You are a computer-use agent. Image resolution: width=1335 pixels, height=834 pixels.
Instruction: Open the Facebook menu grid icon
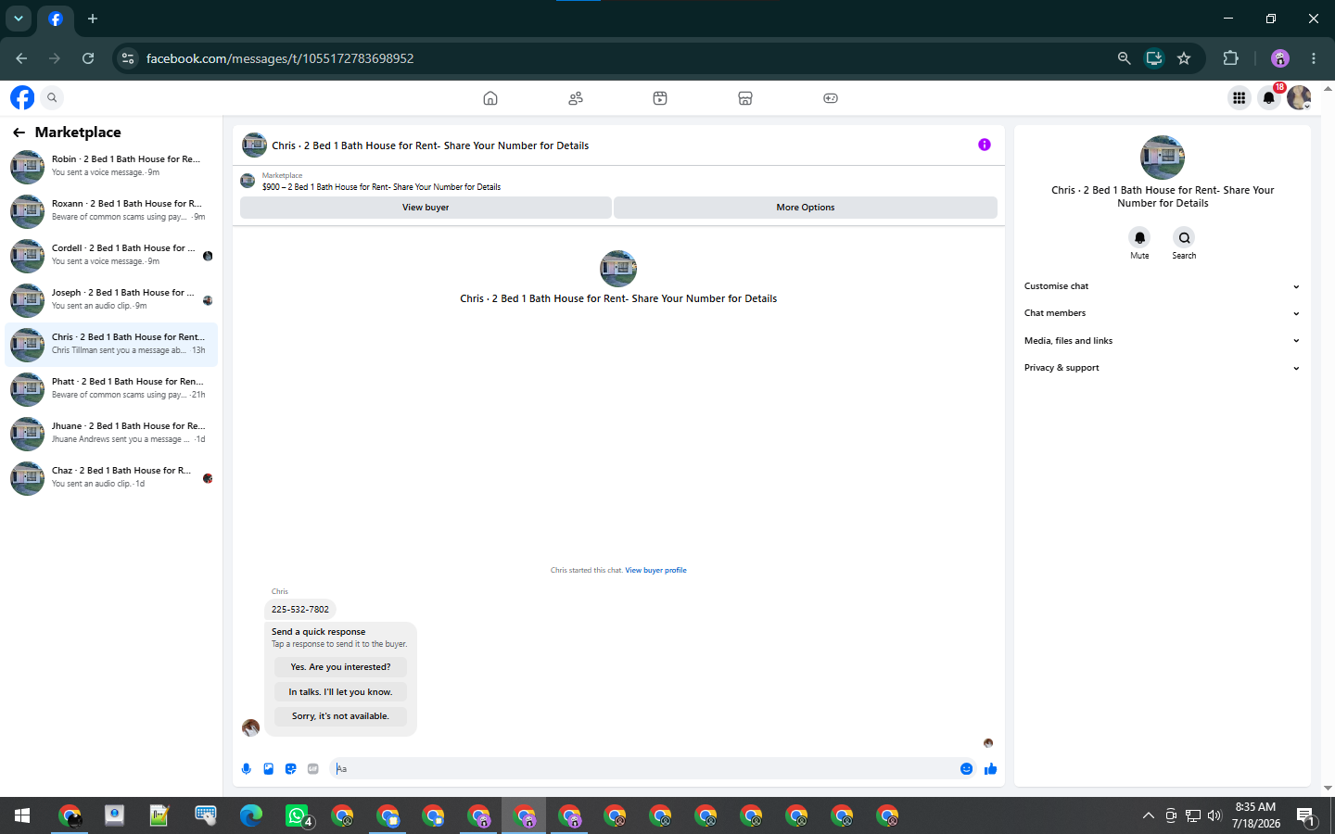pyautogui.click(x=1239, y=97)
